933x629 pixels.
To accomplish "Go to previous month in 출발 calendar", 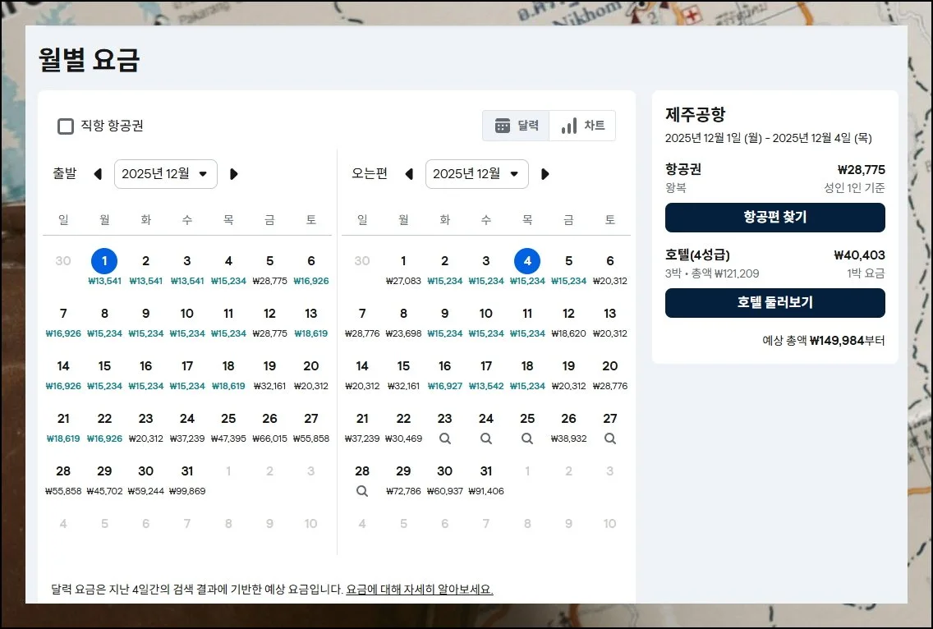I will (98, 174).
